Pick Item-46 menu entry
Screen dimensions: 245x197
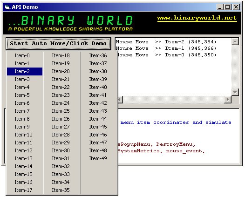(x=99, y=135)
